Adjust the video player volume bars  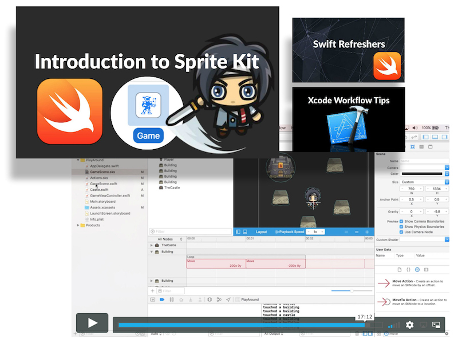coord(394,325)
